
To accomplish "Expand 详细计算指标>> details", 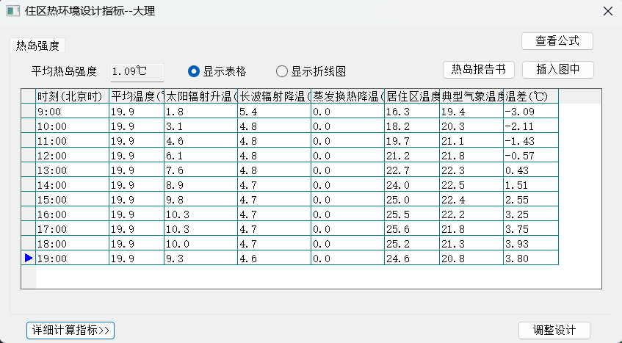I will click(70, 331).
